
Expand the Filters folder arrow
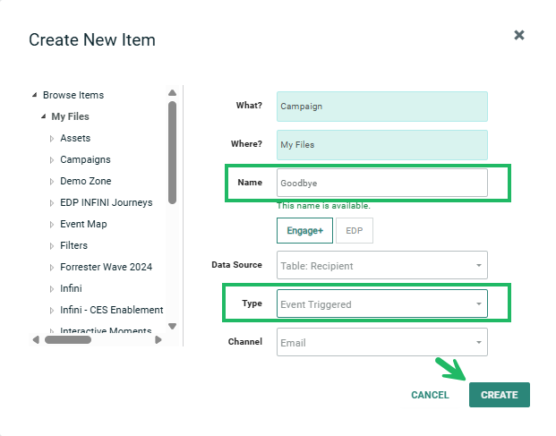click(52, 245)
